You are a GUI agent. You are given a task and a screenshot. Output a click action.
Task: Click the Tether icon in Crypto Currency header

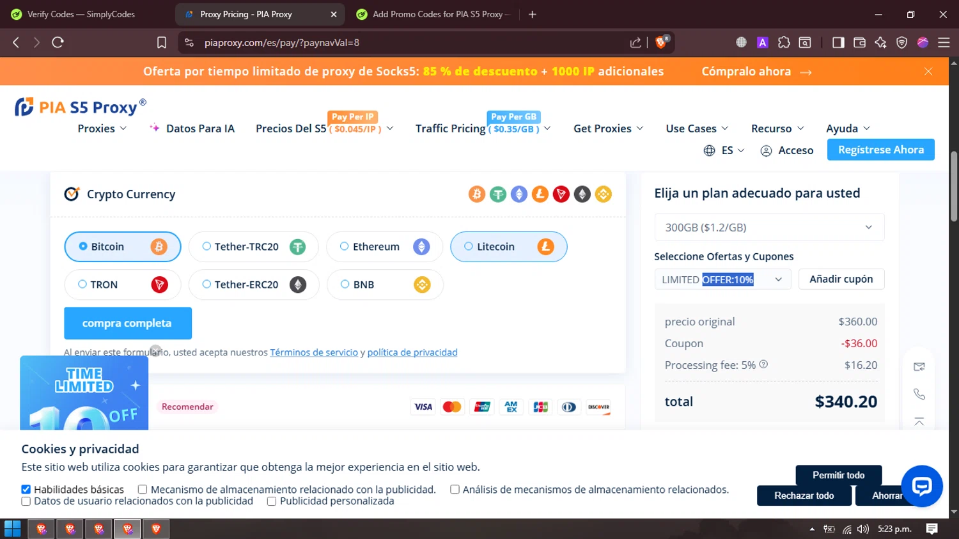(x=498, y=194)
